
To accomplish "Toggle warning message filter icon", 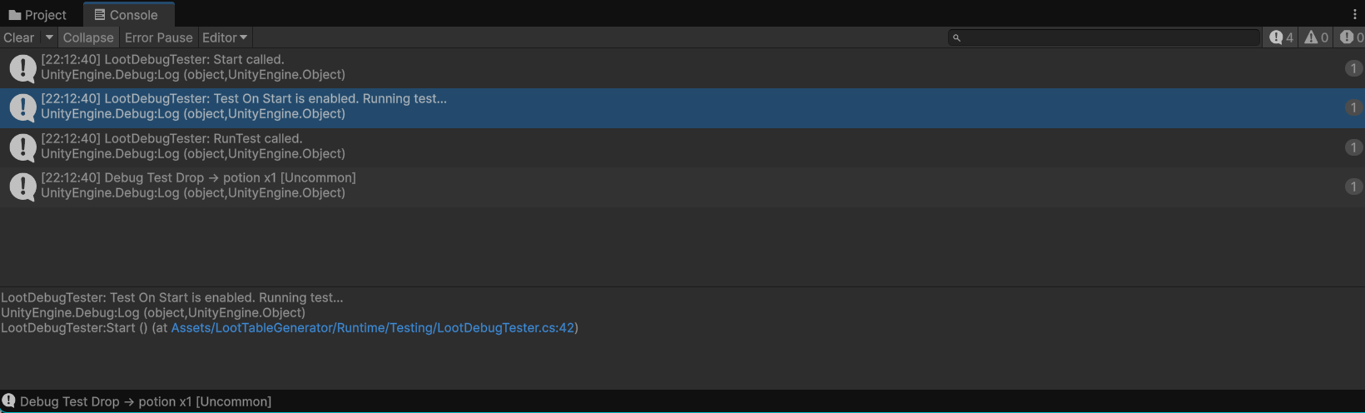I will (x=1316, y=37).
